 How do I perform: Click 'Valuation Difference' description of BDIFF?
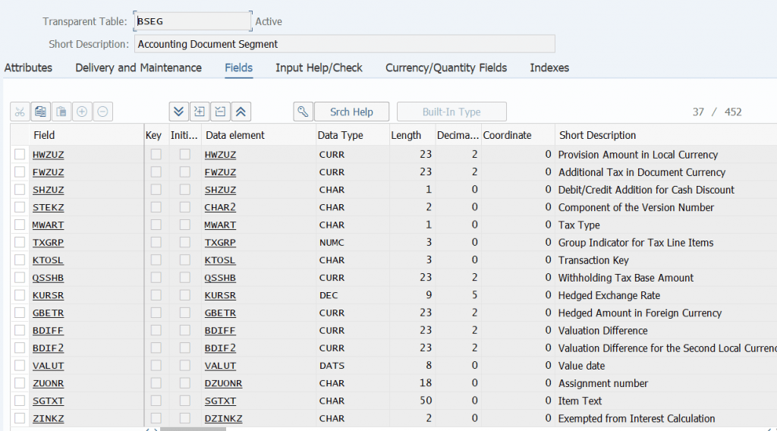(x=602, y=330)
